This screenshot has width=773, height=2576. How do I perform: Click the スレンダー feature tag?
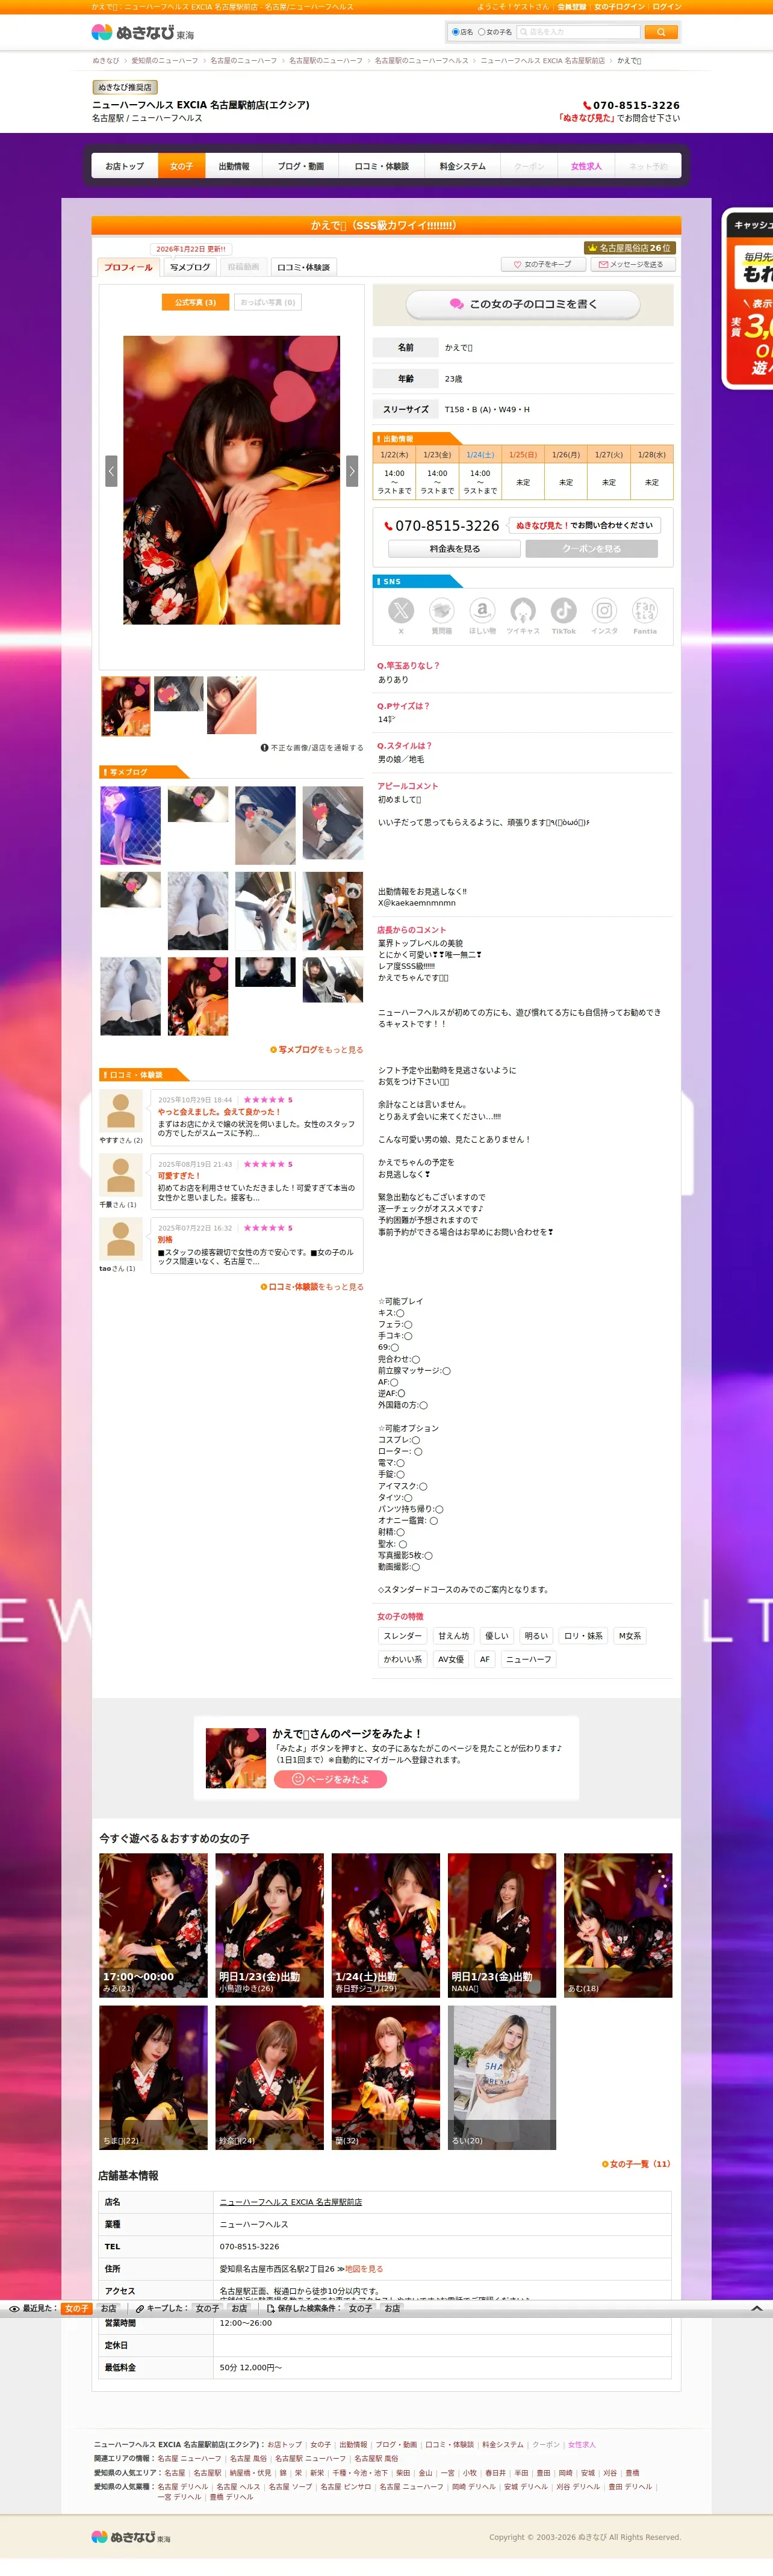coord(403,1636)
